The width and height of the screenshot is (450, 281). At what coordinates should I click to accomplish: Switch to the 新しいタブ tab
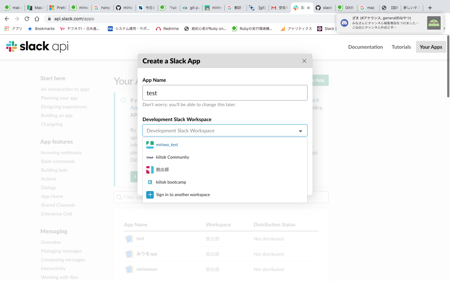point(412,8)
